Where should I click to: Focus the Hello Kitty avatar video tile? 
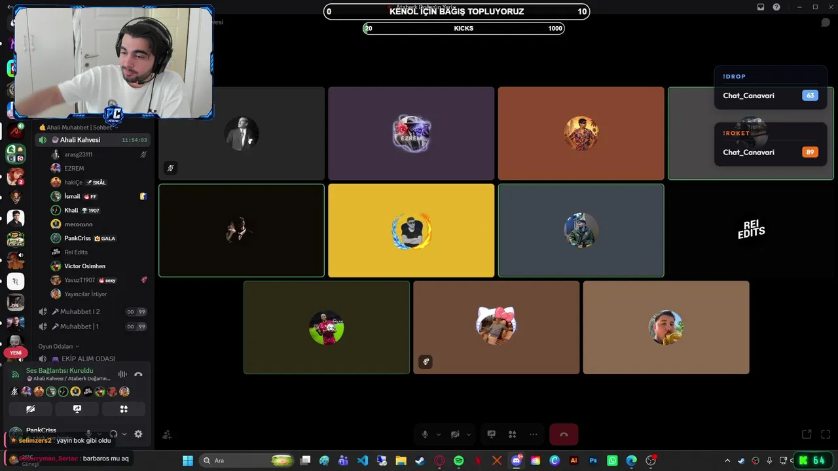click(496, 328)
